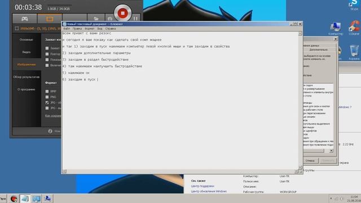Click the greyed Применить button in performance dialog

pos(328,161)
